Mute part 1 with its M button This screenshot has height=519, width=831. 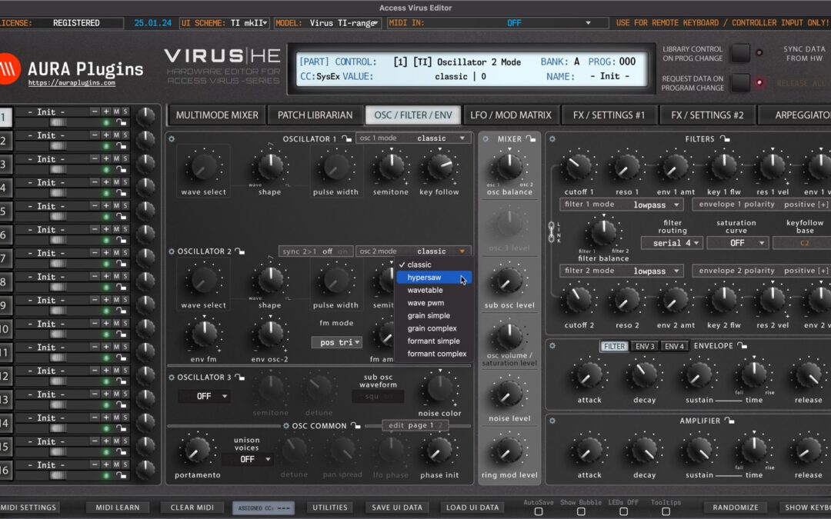(x=115, y=112)
